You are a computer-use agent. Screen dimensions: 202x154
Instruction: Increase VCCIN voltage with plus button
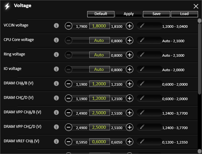click(x=130, y=26)
